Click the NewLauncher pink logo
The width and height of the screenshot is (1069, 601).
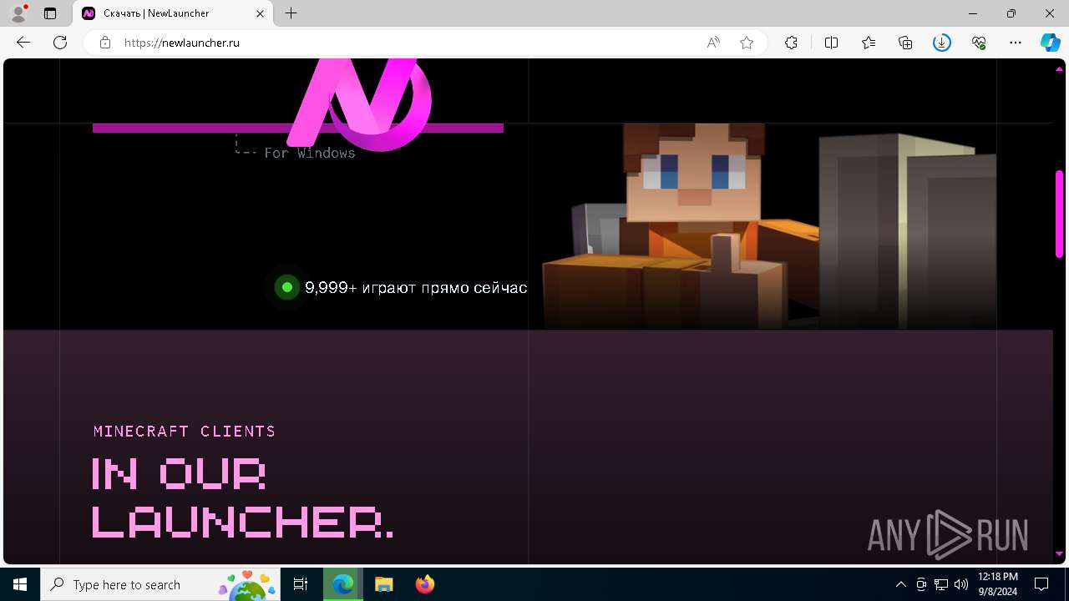pos(359,104)
